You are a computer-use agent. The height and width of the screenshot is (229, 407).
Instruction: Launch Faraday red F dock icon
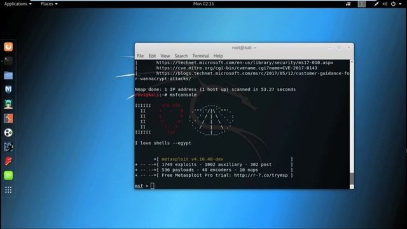pyautogui.click(x=8, y=161)
